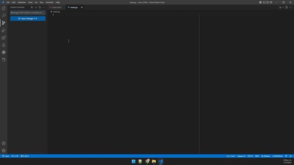
Task: Click the commit checkmark icon
Action: [x=36, y=7]
